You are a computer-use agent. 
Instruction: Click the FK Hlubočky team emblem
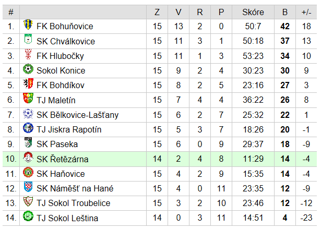[28, 54]
